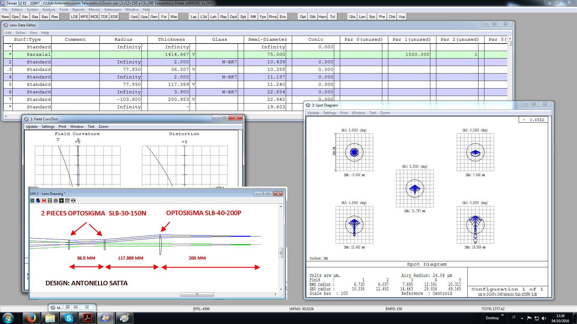Click the New lens file icon
This screenshot has width=577, height=324.
click(x=5, y=16)
